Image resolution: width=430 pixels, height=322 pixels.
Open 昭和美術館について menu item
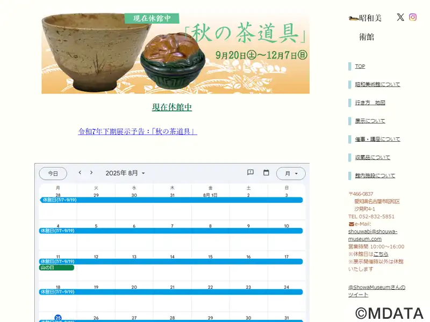377,84
